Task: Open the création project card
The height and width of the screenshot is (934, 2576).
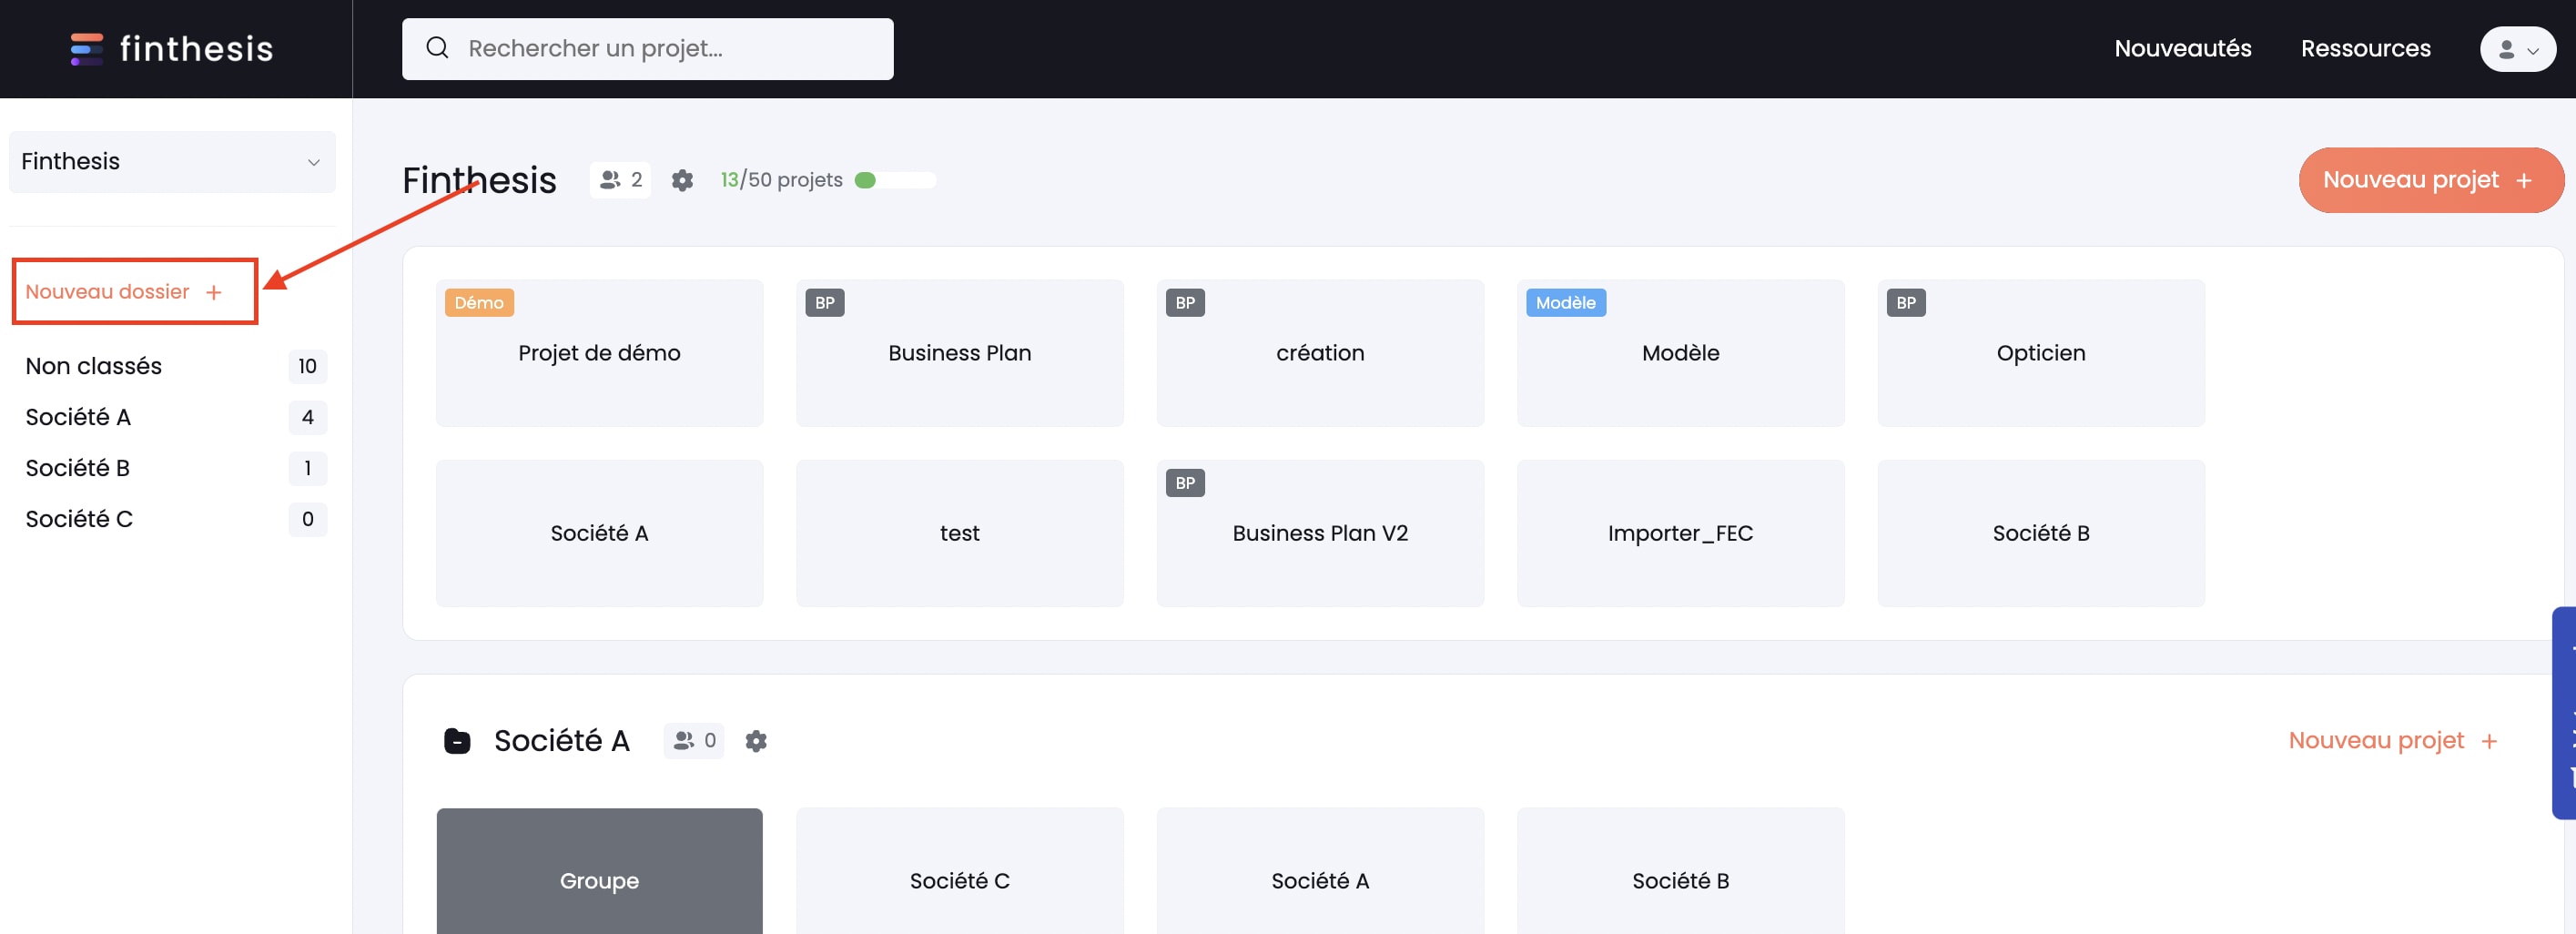Action: (x=1320, y=353)
